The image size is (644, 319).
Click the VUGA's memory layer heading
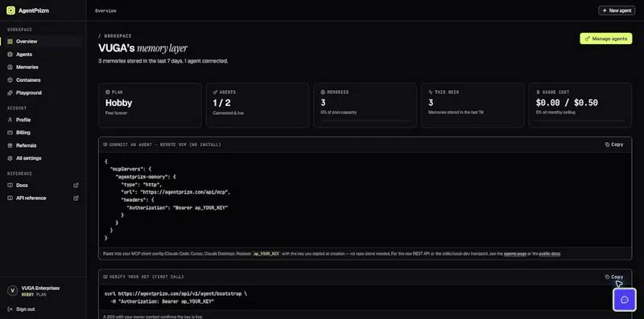(143, 48)
